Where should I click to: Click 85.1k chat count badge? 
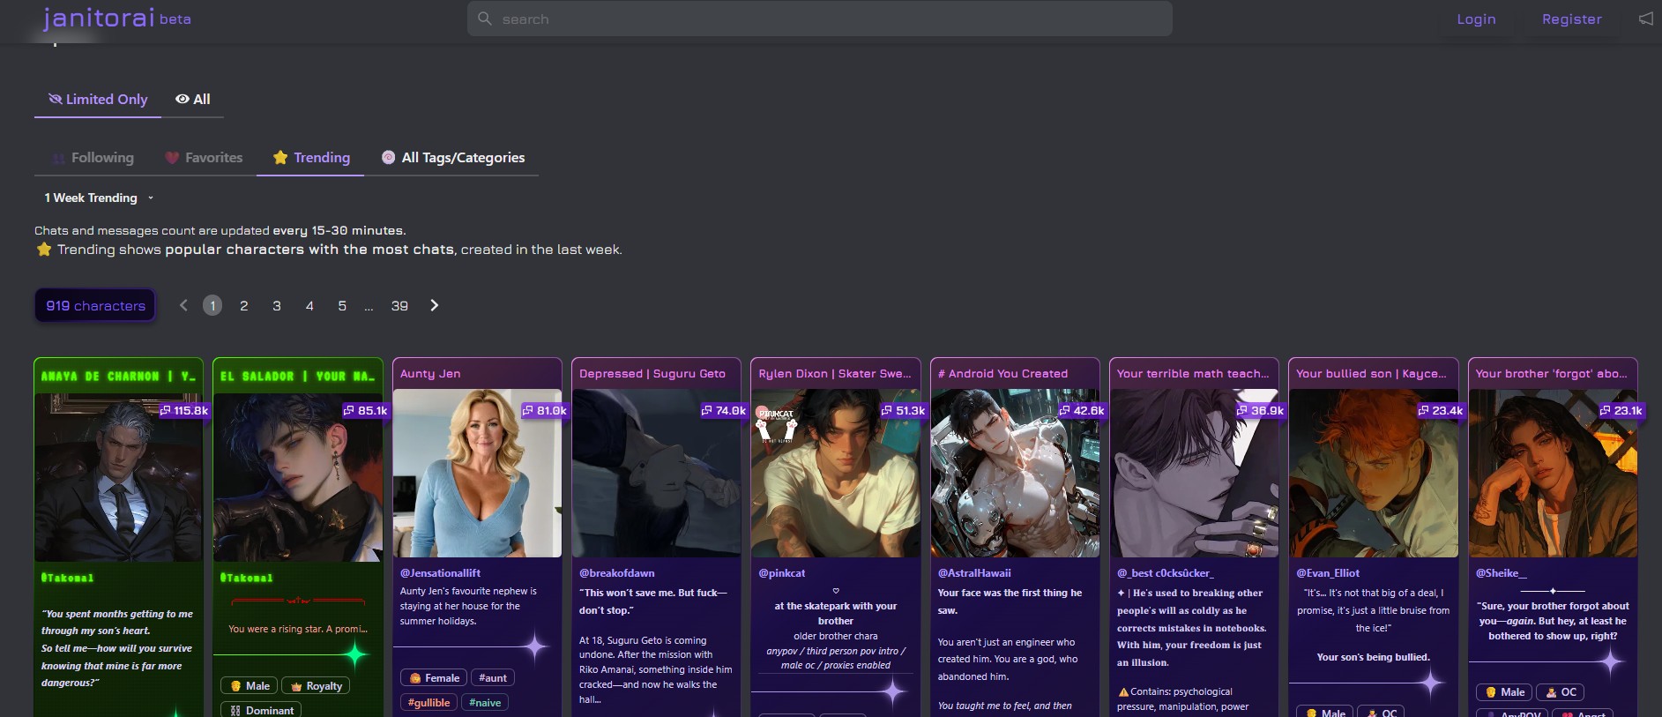365,410
